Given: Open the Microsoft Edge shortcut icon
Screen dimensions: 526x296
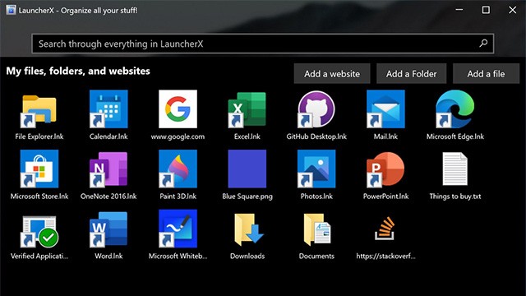Looking at the screenshot, I should click(x=455, y=109).
